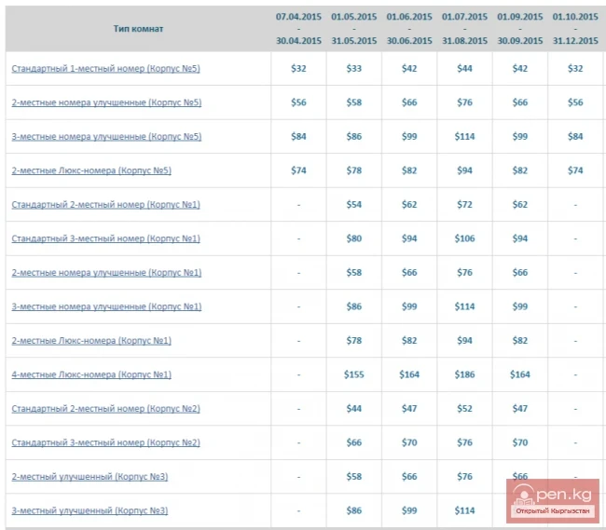Click 2-местный улучшенный (Корпус №3) link
The height and width of the screenshot is (530, 606).
[x=90, y=477]
